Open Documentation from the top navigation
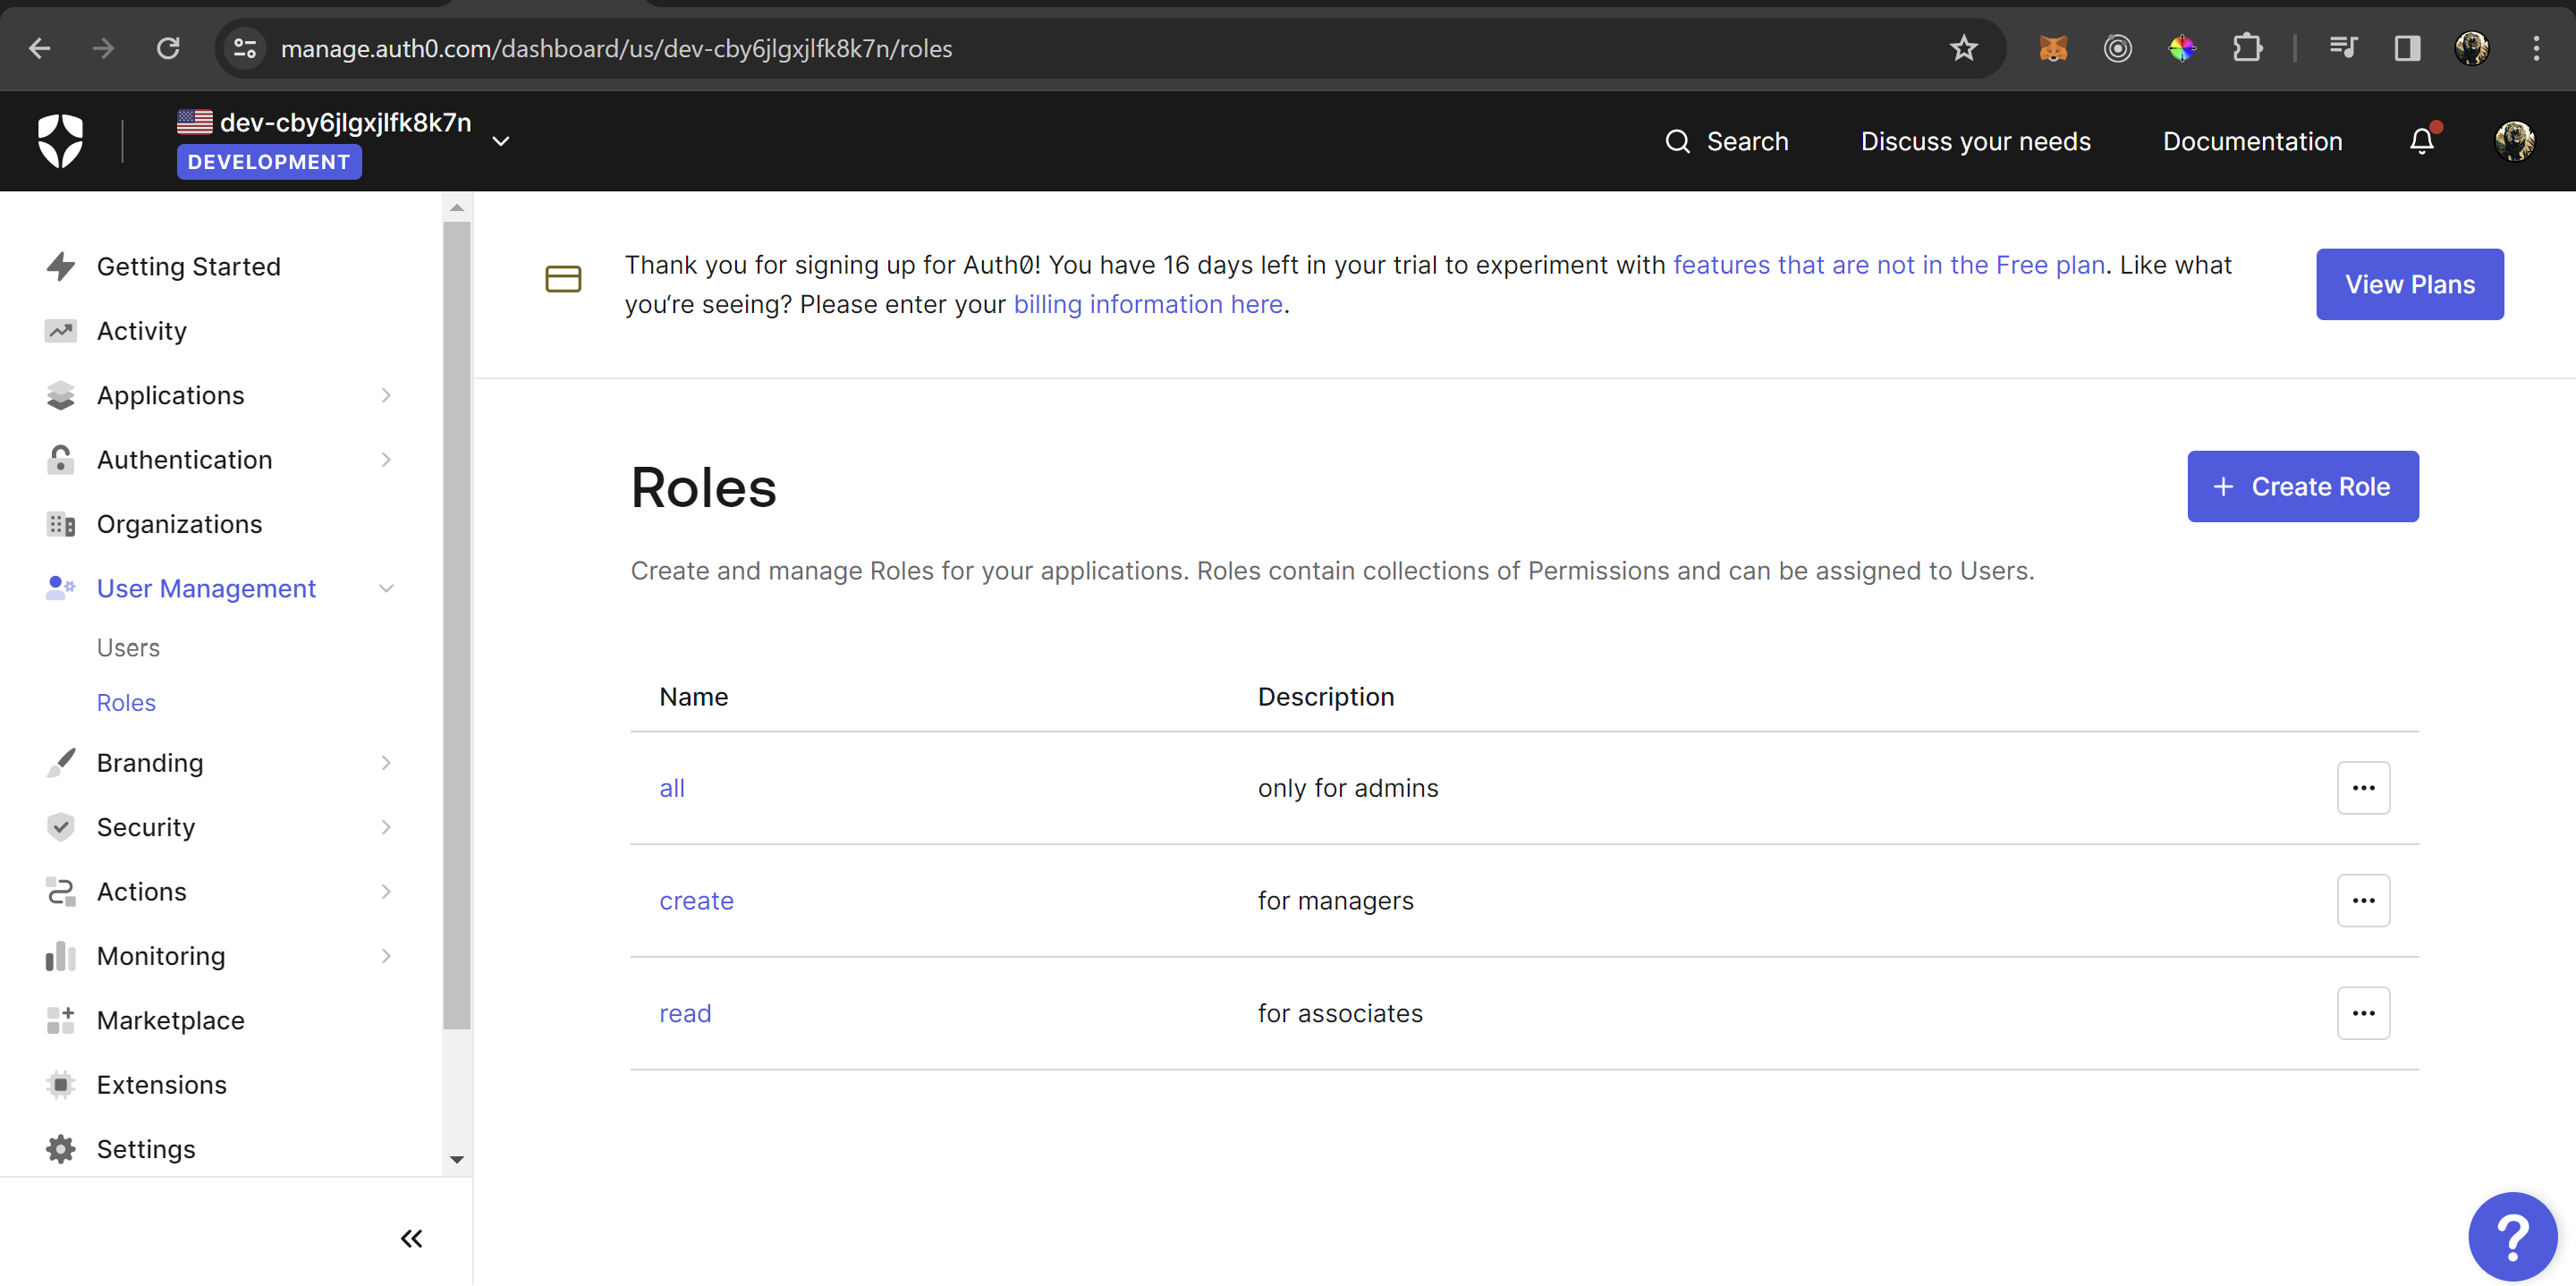This screenshot has width=2576, height=1286. tap(2253, 141)
